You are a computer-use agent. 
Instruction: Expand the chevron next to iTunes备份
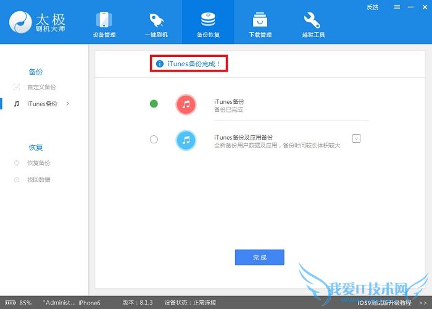(67, 103)
